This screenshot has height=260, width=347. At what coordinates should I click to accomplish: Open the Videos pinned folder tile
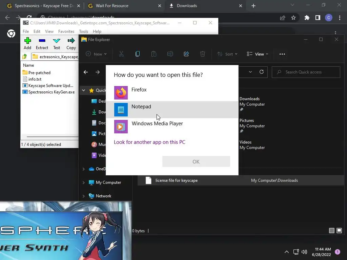[252, 145]
